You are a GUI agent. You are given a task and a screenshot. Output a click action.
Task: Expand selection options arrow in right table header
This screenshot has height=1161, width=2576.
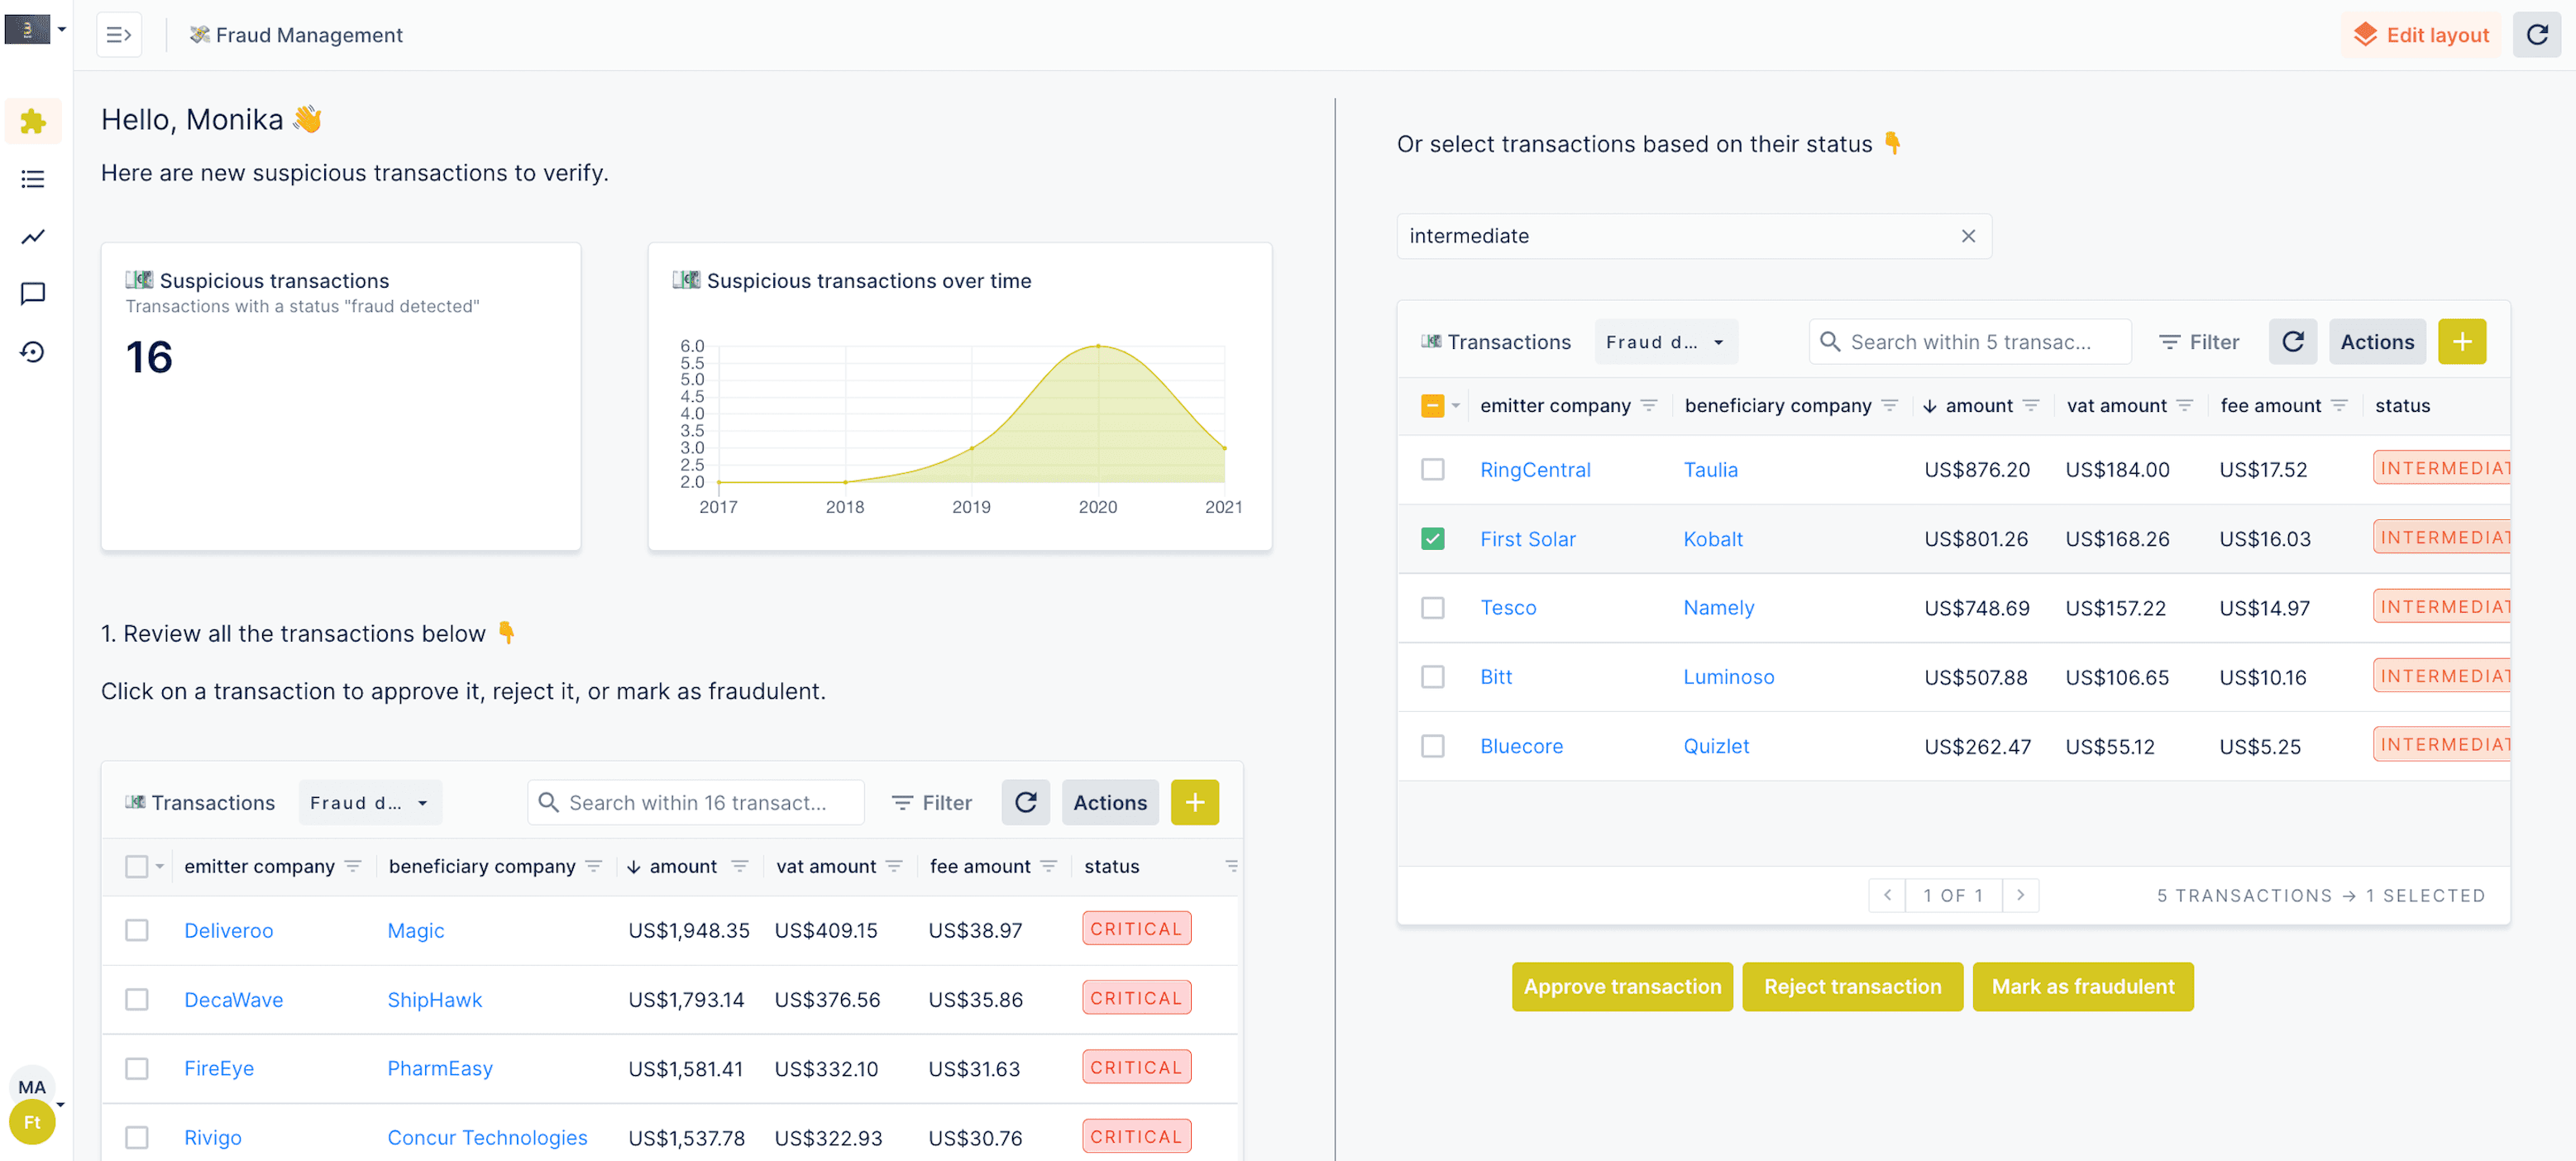(x=1456, y=405)
